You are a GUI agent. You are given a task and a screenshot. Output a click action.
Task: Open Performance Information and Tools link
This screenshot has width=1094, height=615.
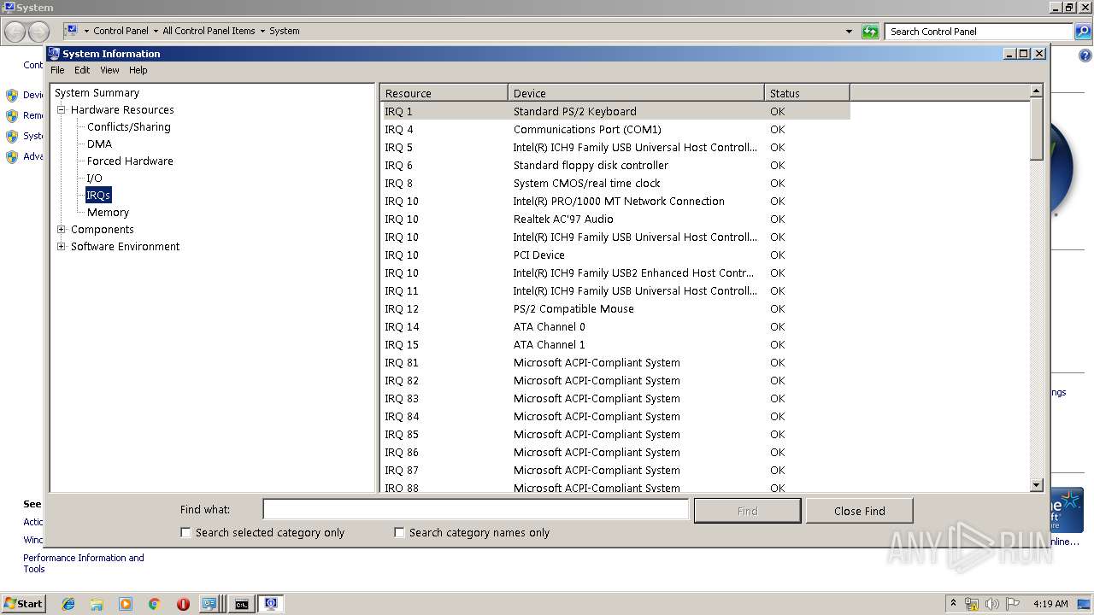[x=84, y=563]
